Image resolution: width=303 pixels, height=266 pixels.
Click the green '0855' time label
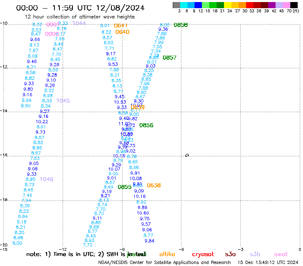[124, 187]
